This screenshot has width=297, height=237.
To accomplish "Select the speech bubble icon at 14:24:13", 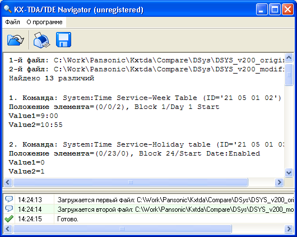I will [x=9, y=199].
